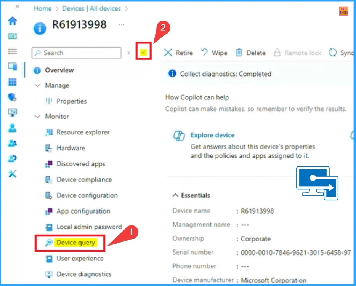Click the Collect diagnostics: Completed notification text

click(x=226, y=74)
